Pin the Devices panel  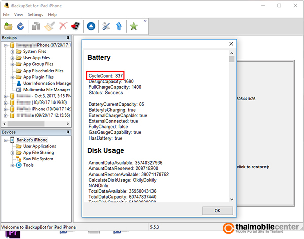point(68,132)
